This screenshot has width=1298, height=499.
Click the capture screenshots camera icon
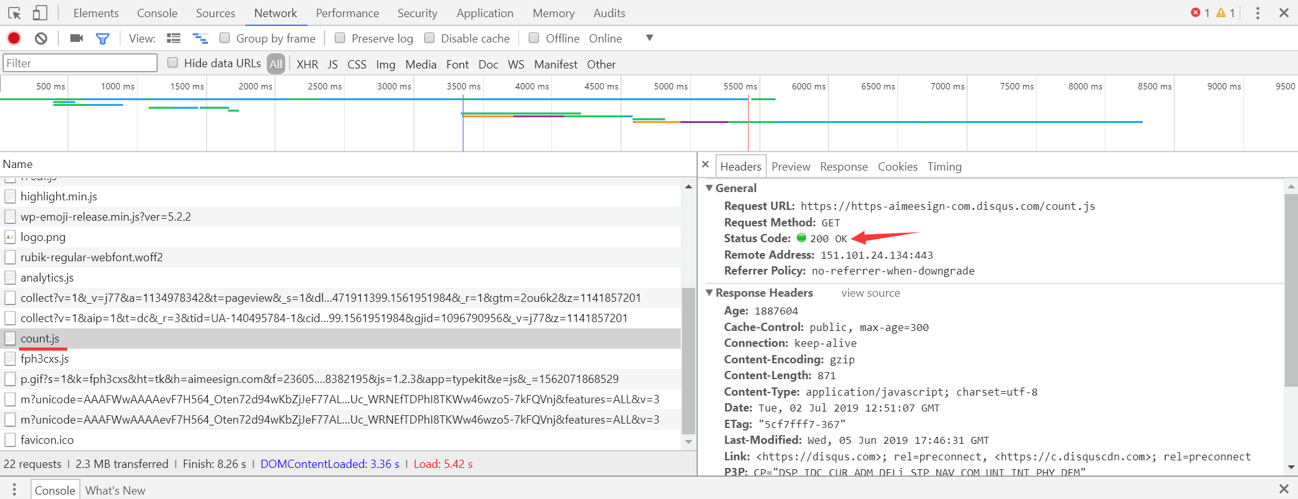[77, 38]
